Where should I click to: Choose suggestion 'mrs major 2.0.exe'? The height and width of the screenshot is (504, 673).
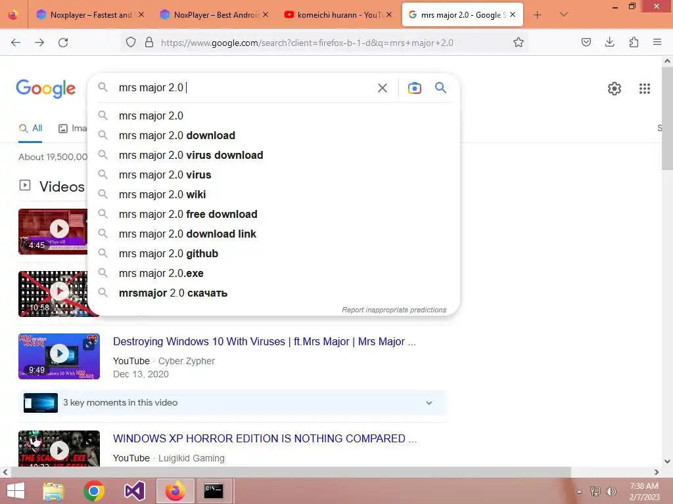pos(273,274)
